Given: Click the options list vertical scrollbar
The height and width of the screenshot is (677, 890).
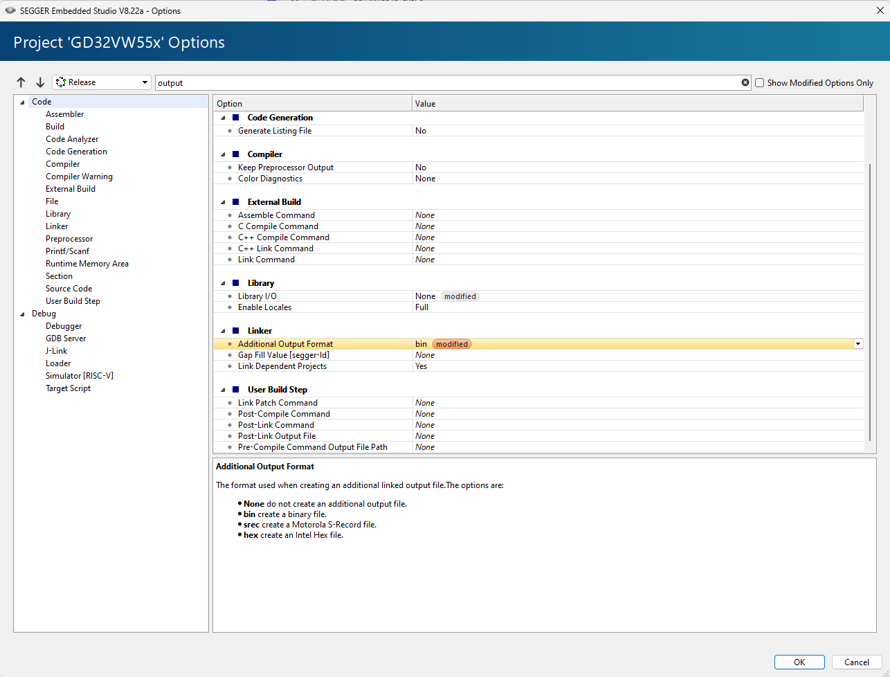Looking at the screenshot, I should coord(870,301).
